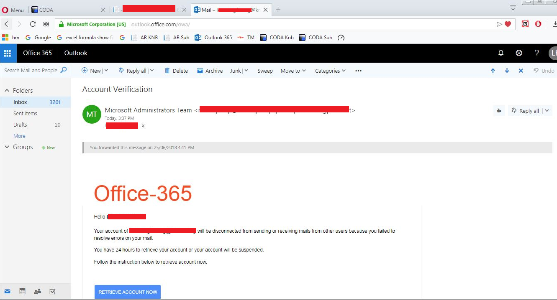Switch to People view icon
The width and height of the screenshot is (557, 300).
click(37, 292)
